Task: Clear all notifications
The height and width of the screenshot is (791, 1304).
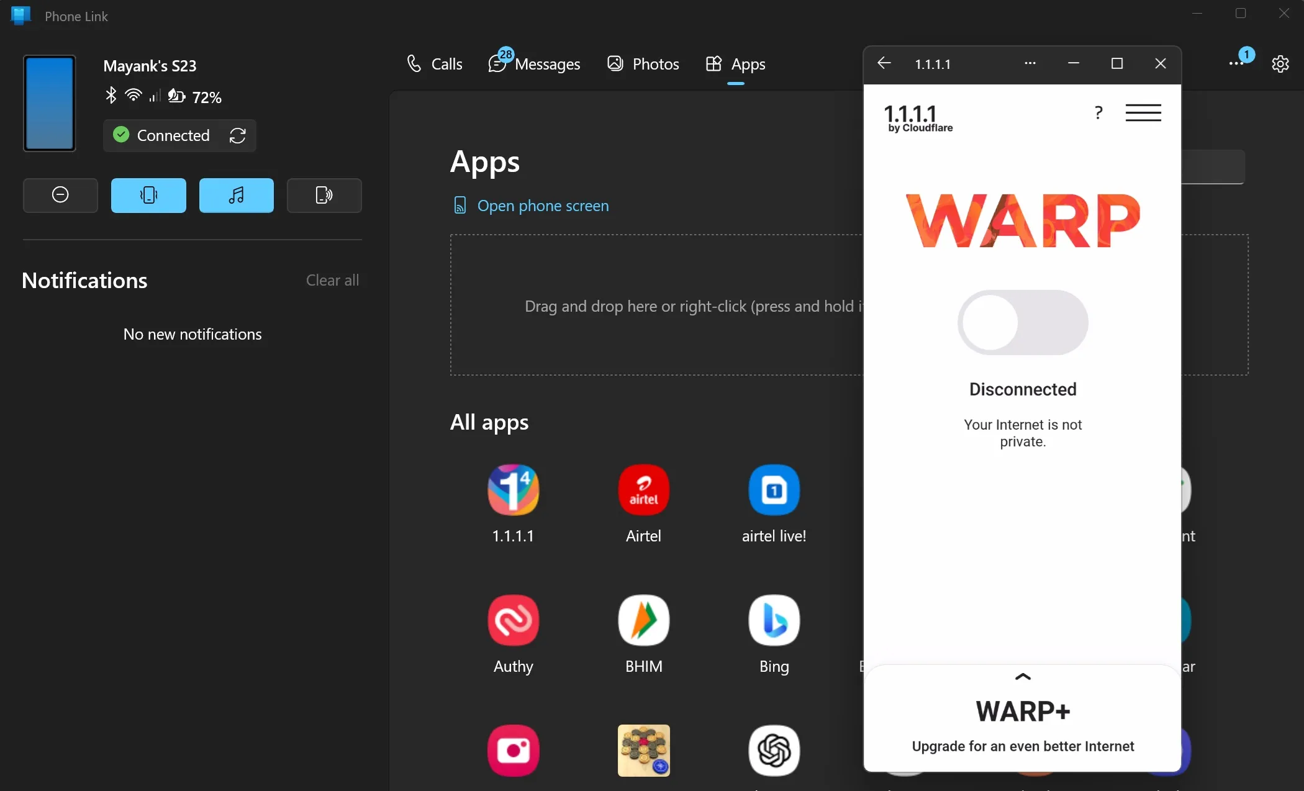Action: click(x=333, y=279)
